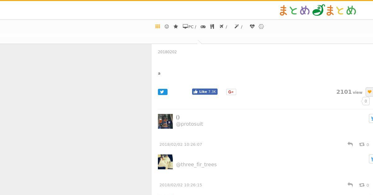Open timestamp 2018/02/02 10:26:07
The image size is (373, 195).
tap(181, 145)
